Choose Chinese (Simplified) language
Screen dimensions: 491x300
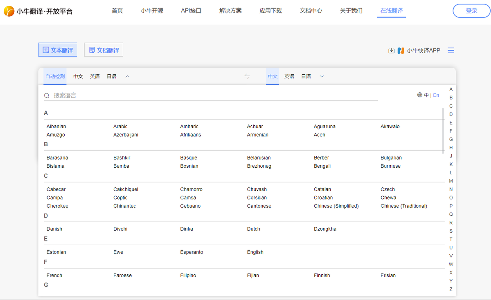[336, 206]
